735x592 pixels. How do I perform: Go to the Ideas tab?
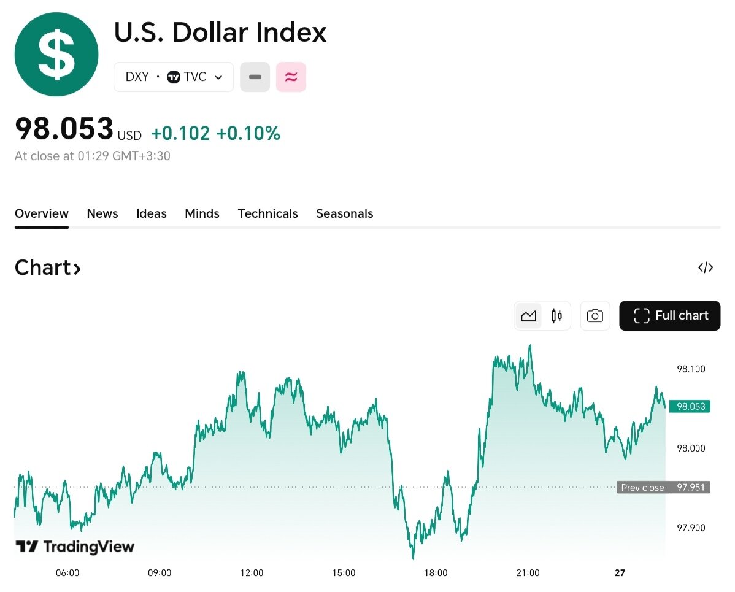(152, 213)
